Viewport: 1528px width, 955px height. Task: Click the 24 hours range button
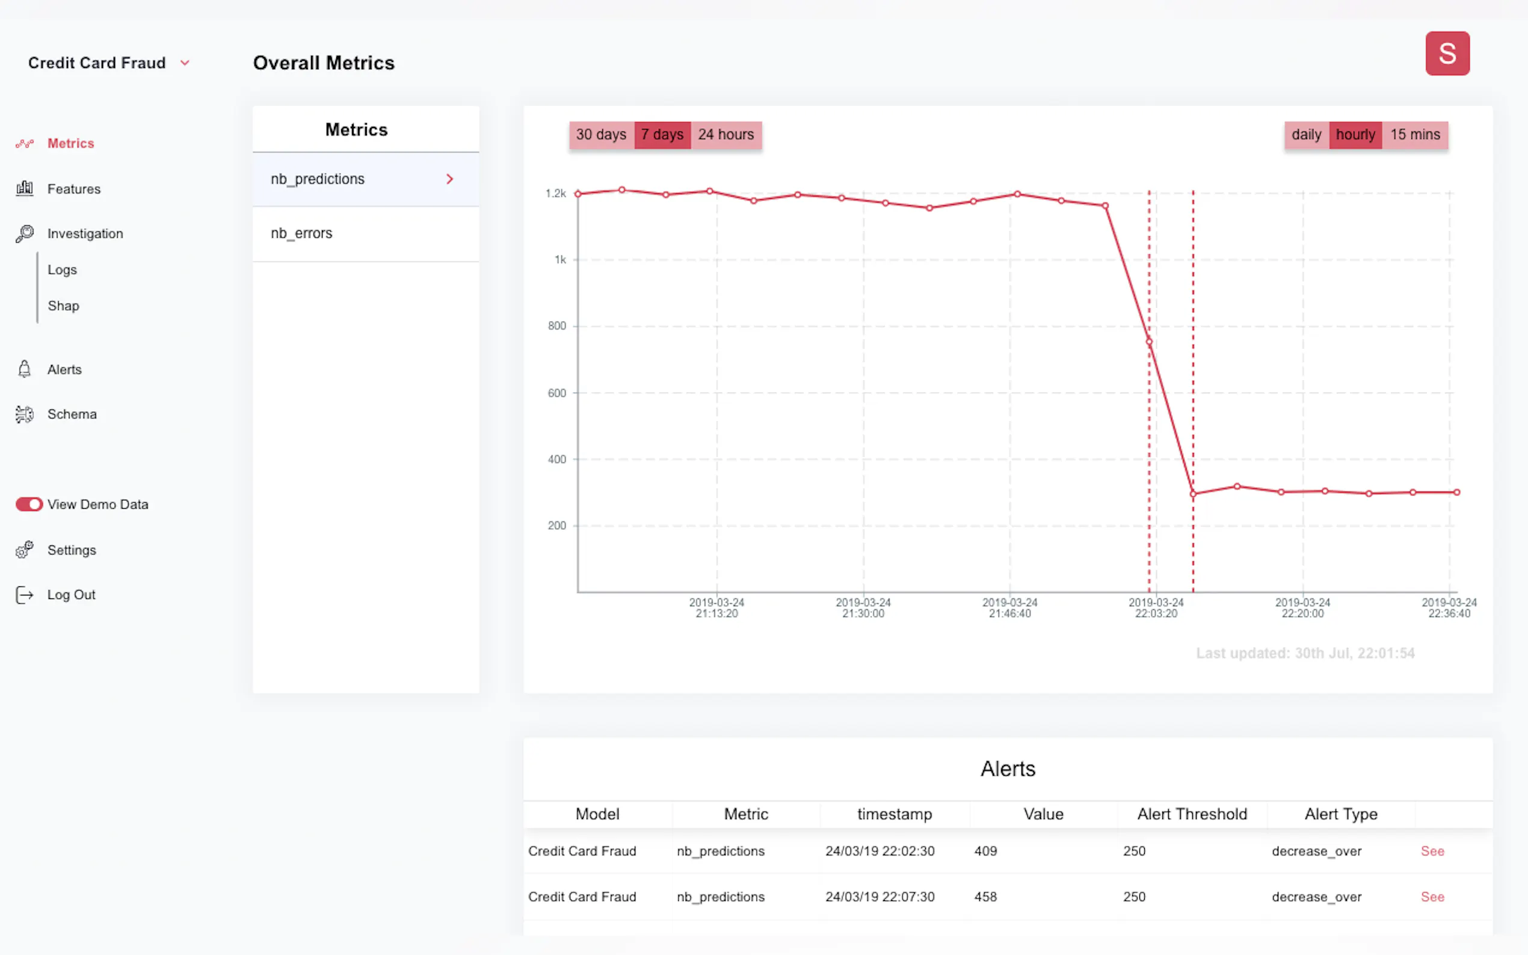[x=725, y=135]
